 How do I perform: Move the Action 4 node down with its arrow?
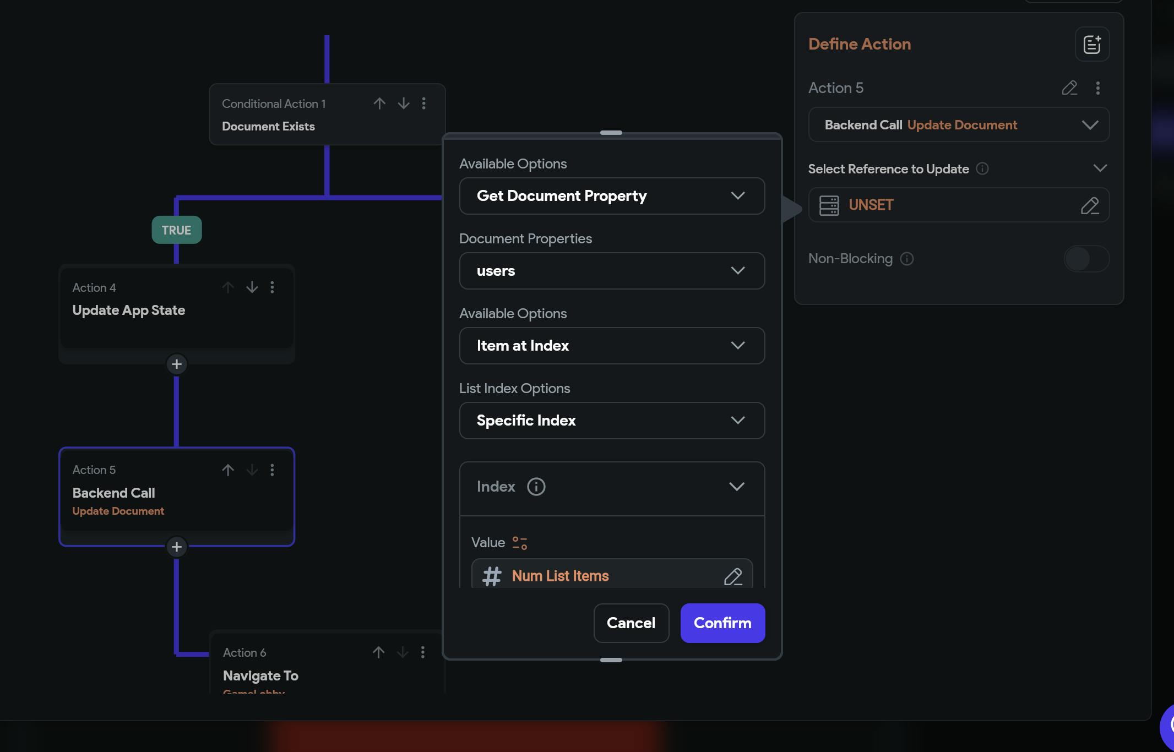pyautogui.click(x=252, y=287)
